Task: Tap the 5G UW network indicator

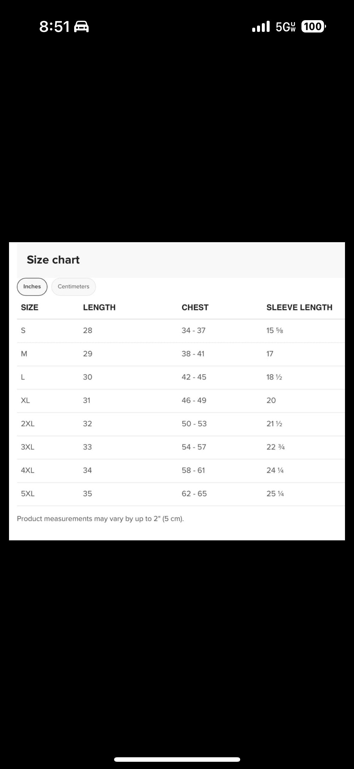Action: coord(286,27)
